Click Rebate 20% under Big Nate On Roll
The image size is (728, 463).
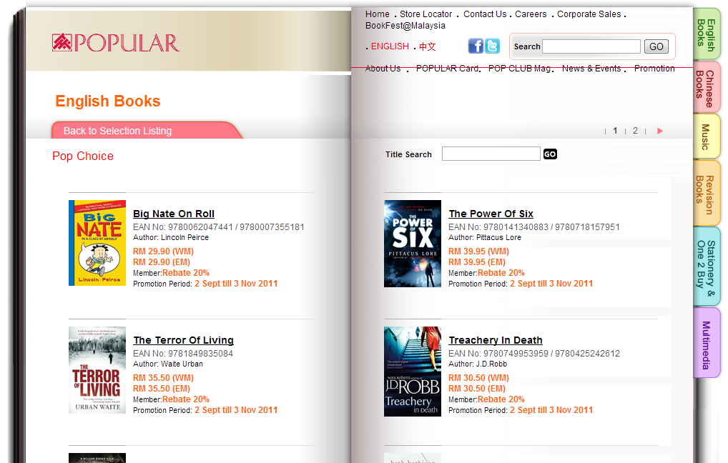click(186, 273)
